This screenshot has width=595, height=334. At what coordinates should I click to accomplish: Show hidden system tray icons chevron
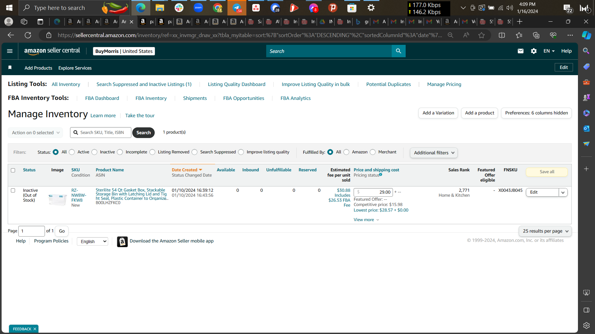coord(463,8)
